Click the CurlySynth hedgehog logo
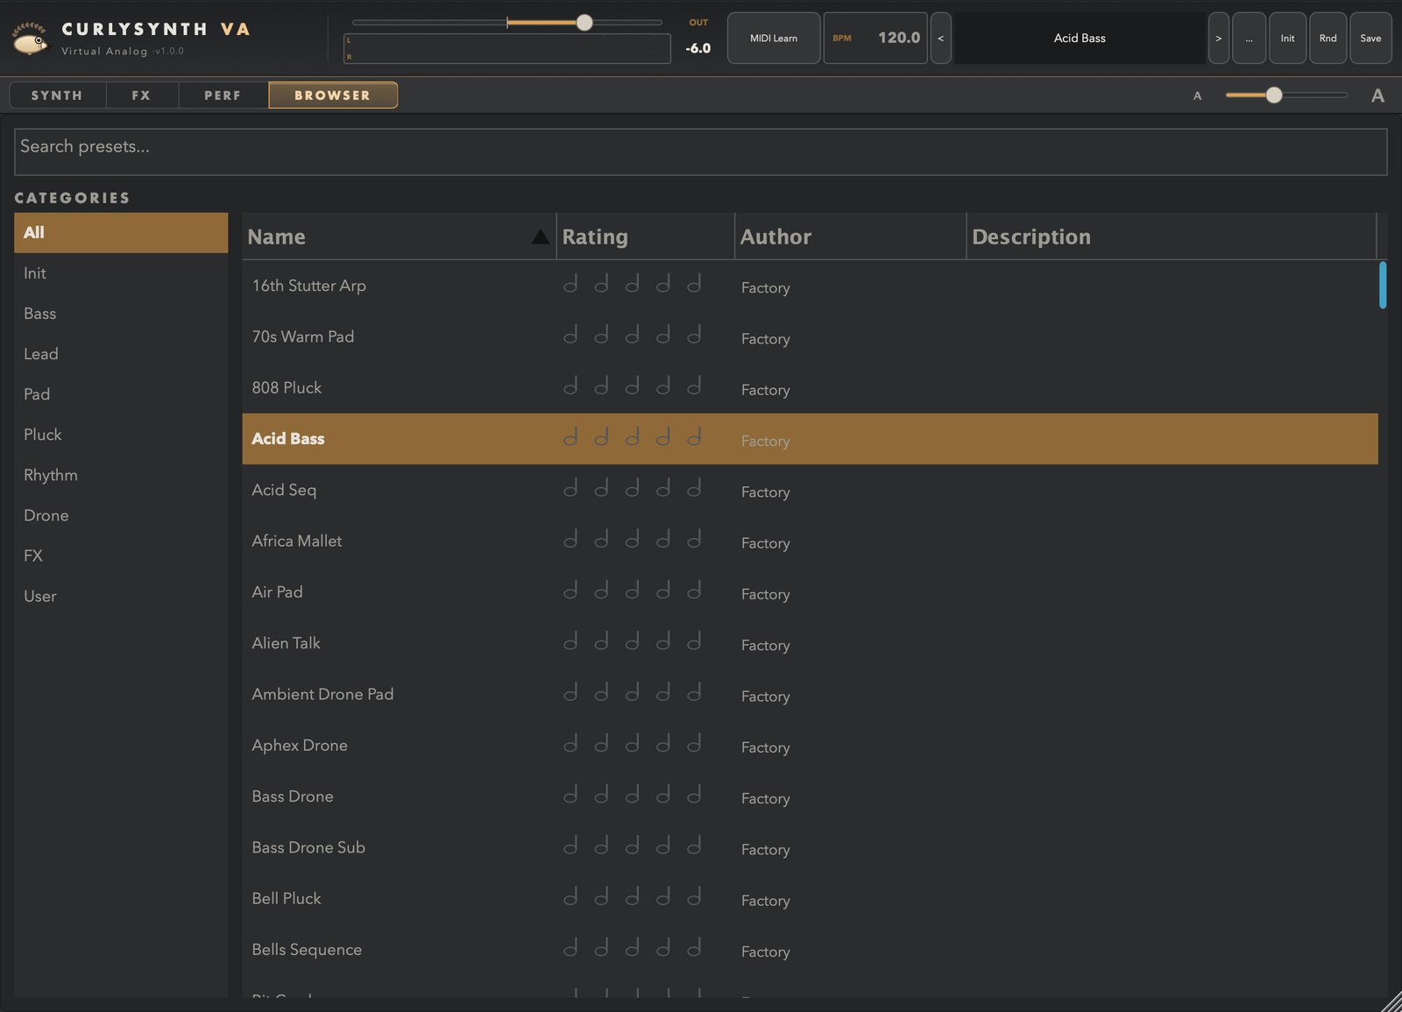1402x1012 pixels. [31, 38]
